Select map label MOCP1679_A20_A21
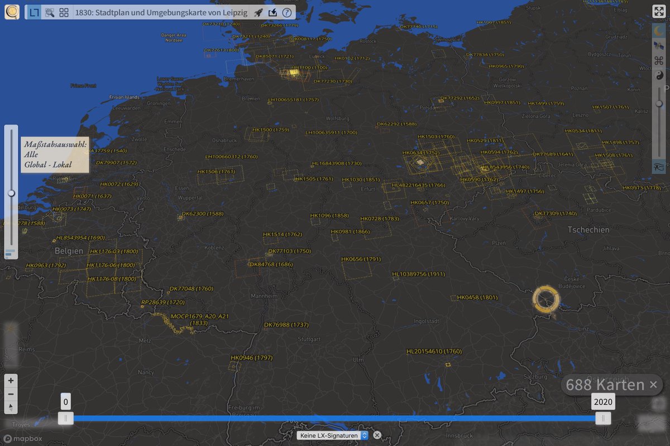Image resolution: width=670 pixels, height=446 pixels. pyautogui.click(x=199, y=316)
